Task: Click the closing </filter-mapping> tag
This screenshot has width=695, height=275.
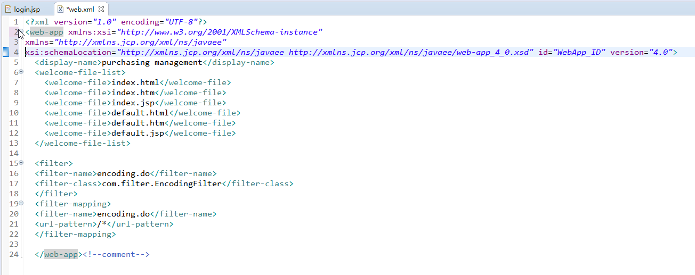Action: coord(75,234)
